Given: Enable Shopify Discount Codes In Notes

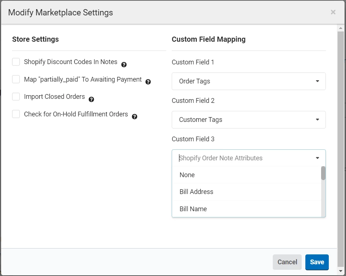Looking at the screenshot, I should coord(16,62).
